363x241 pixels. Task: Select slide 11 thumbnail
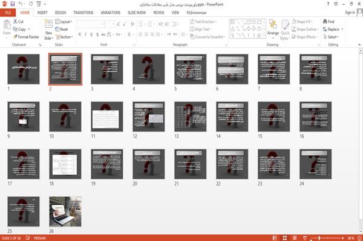107,117
